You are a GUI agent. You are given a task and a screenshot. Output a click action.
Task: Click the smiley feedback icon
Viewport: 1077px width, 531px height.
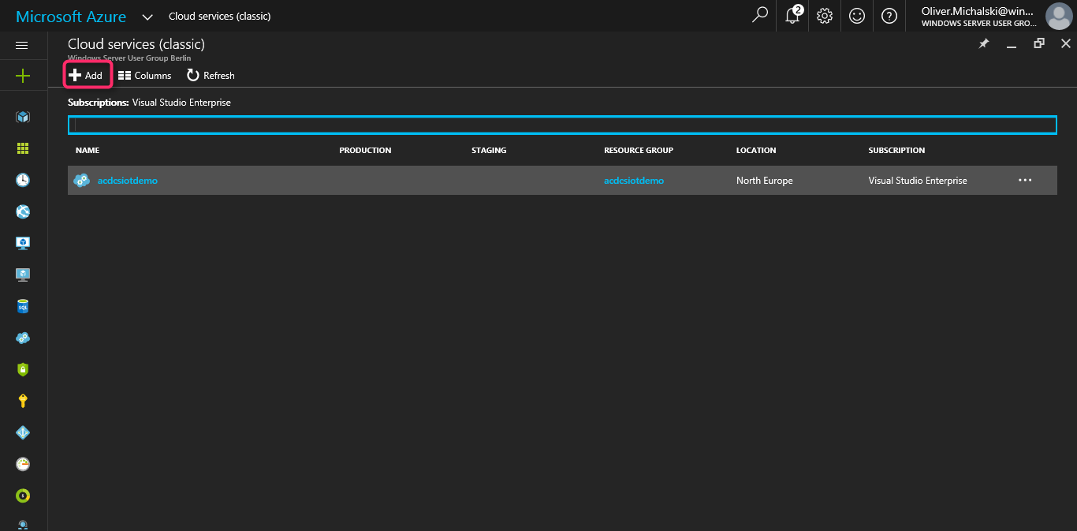click(857, 16)
